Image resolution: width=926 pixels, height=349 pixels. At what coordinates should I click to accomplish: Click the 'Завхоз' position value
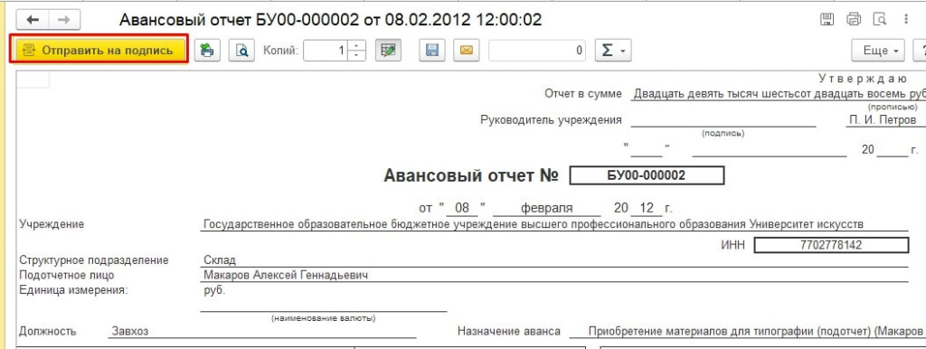[130, 331]
